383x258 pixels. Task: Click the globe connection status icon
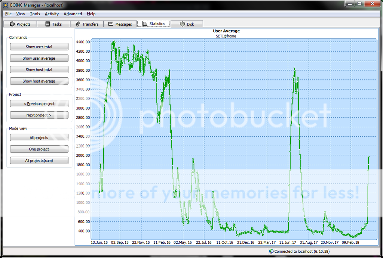click(271, 251)
